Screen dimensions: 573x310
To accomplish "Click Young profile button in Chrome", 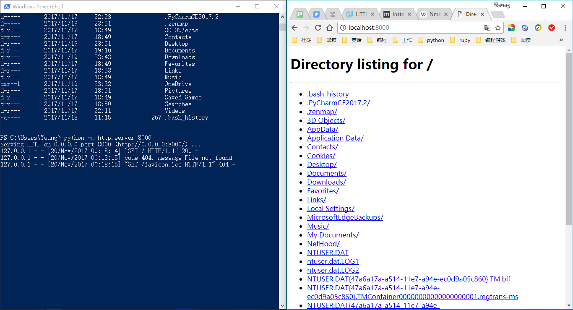I will point(502,5).
